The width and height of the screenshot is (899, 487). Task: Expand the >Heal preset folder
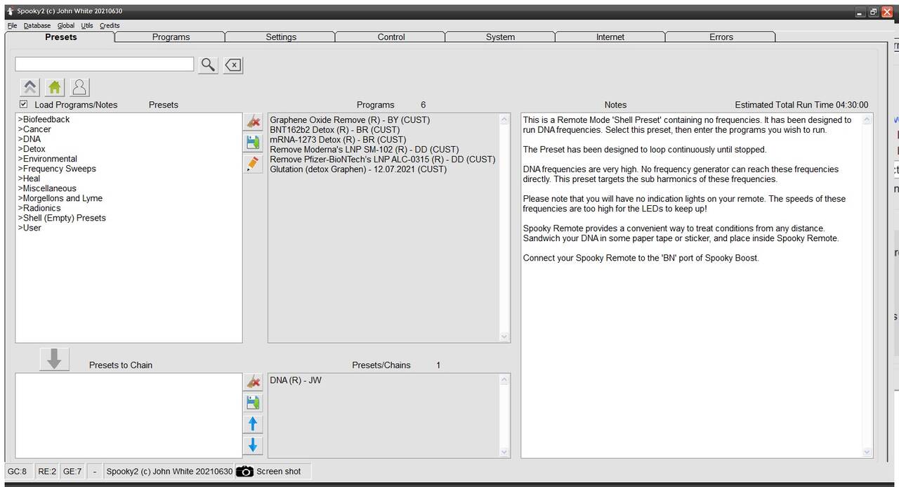point(29,178)
